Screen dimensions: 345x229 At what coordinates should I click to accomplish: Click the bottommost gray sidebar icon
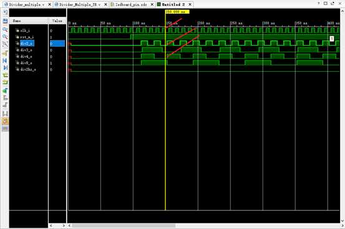[x=5, y=129]
